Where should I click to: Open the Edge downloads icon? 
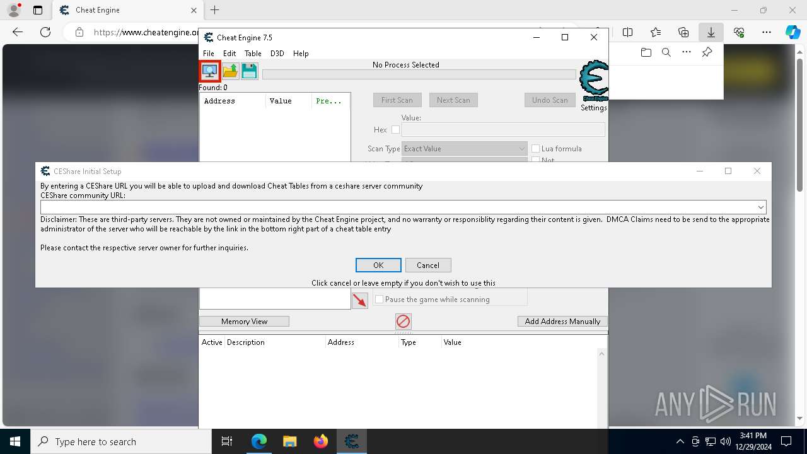(x=711, y=32)
